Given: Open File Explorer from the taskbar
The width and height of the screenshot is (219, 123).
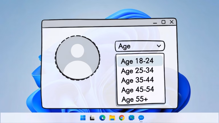Looking at the screenshot, I should pyautogui.click(x=112, y=118).
